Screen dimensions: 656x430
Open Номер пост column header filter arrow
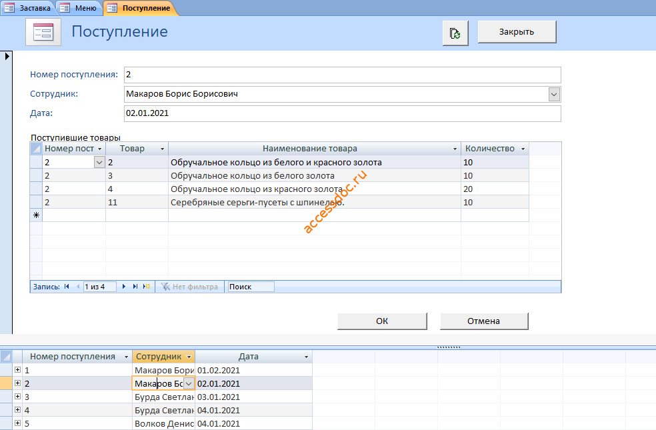pyautogui.click(x=99, y=149)
